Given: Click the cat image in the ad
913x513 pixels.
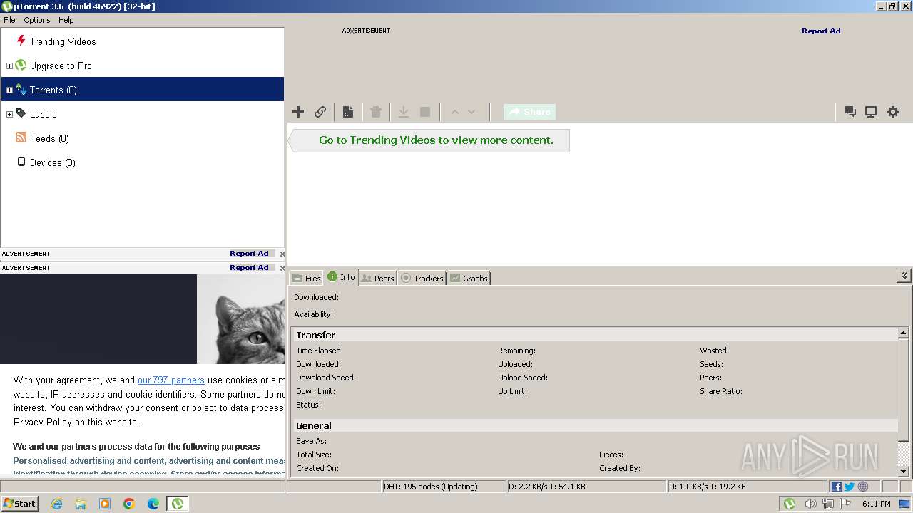Looking at the screenshot, I should [x=241, y=319].
